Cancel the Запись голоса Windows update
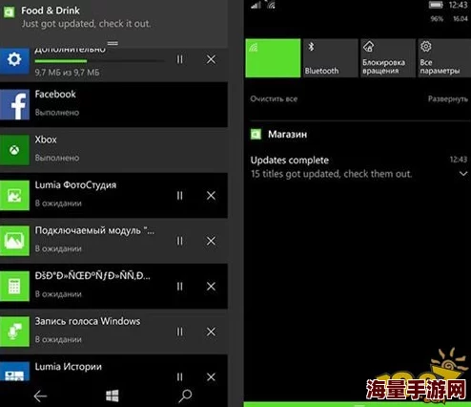This screenshot has height=407, width=471. click(x=211, y=332)
